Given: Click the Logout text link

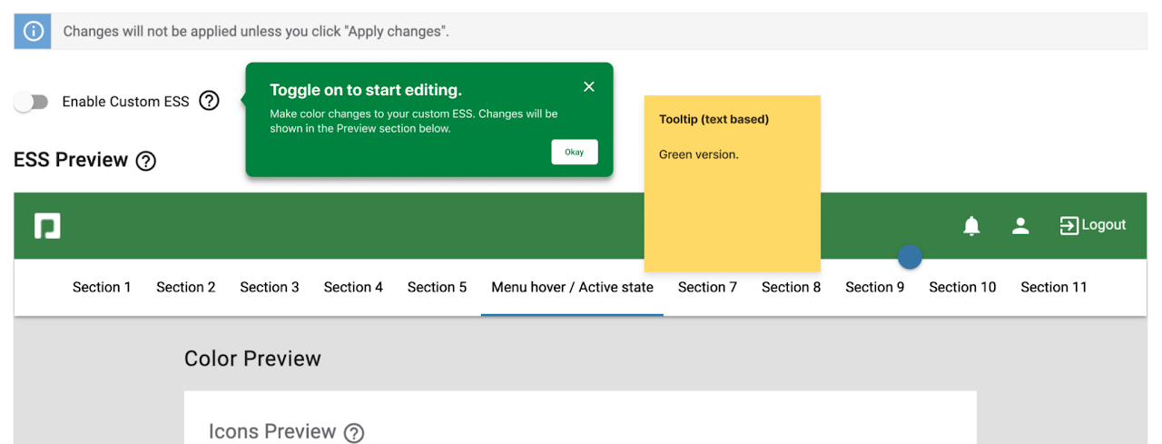Looking at the screenshot, I should pos(1104,225).
